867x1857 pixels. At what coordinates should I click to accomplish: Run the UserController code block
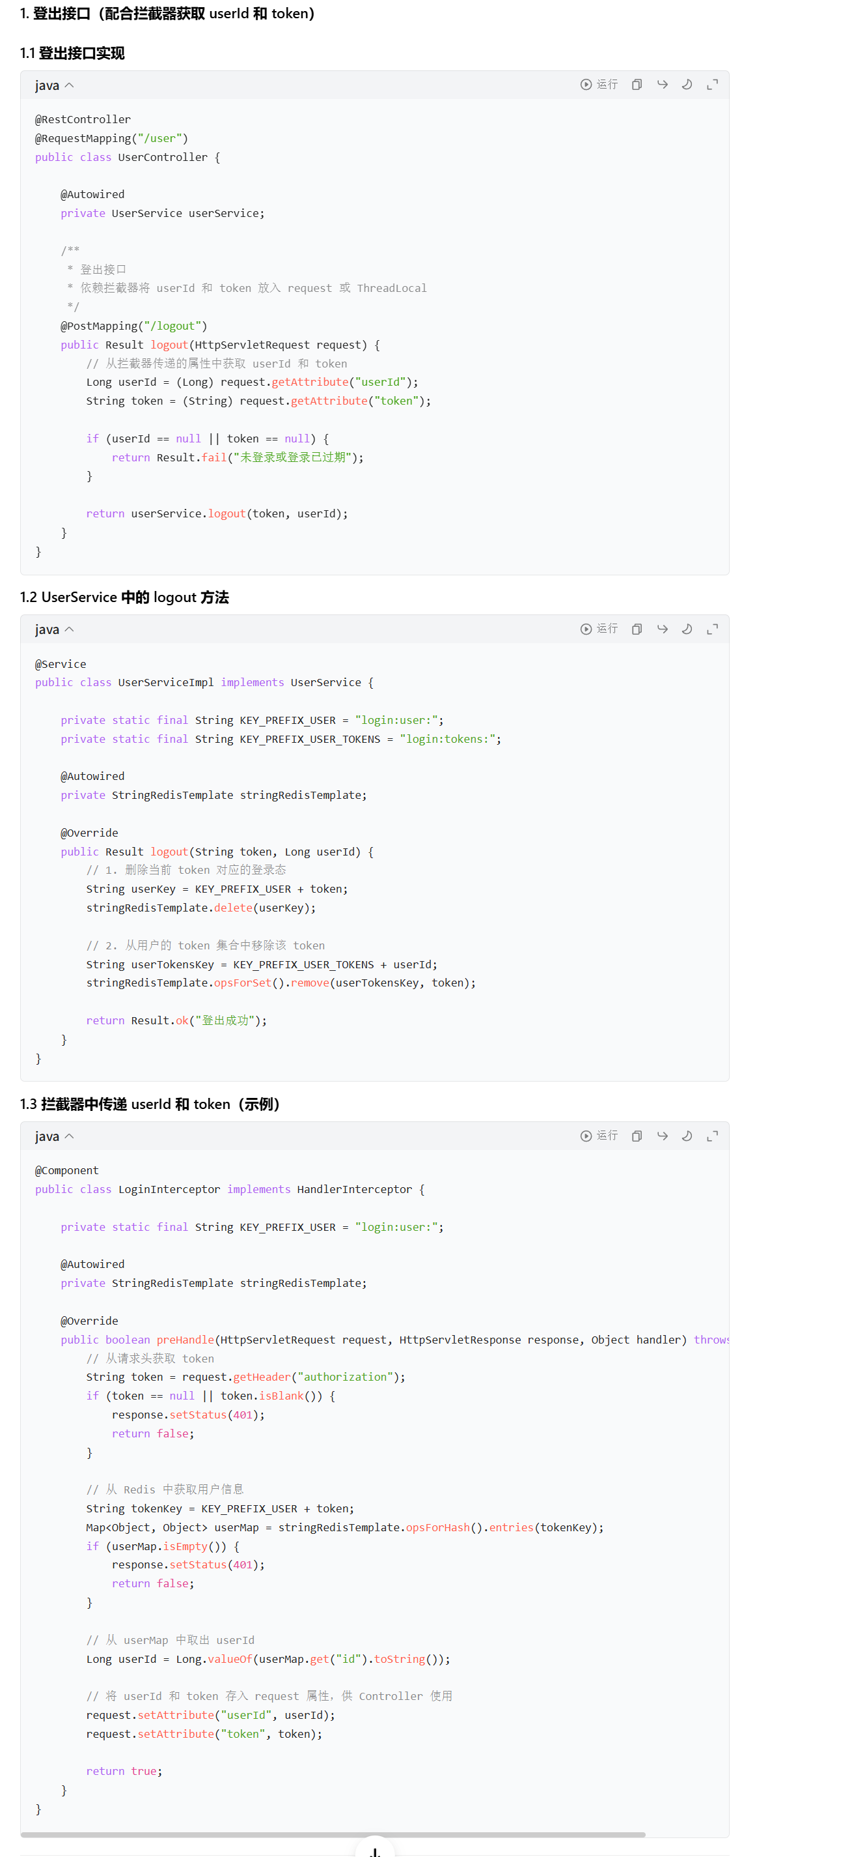click(x=599, y=84)
